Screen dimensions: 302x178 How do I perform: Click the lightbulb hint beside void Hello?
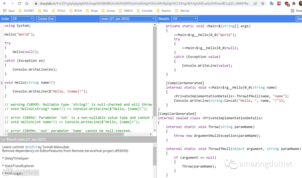click(x=2, y=83)
